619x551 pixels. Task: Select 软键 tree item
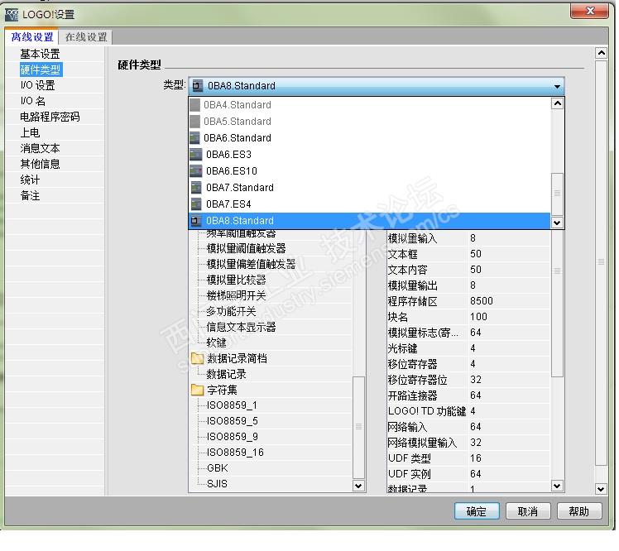pyautogui.click(x=216, y=343)
